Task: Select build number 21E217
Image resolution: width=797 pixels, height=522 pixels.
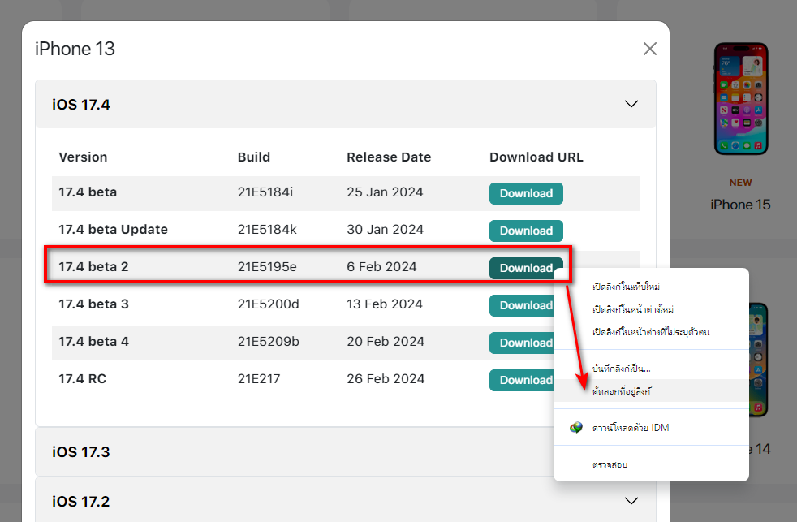Action: [x=259, y=379]
